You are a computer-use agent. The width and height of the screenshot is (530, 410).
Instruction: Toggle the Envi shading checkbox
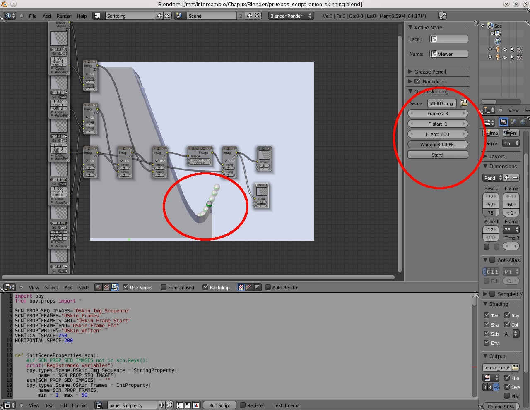[487, 343]
